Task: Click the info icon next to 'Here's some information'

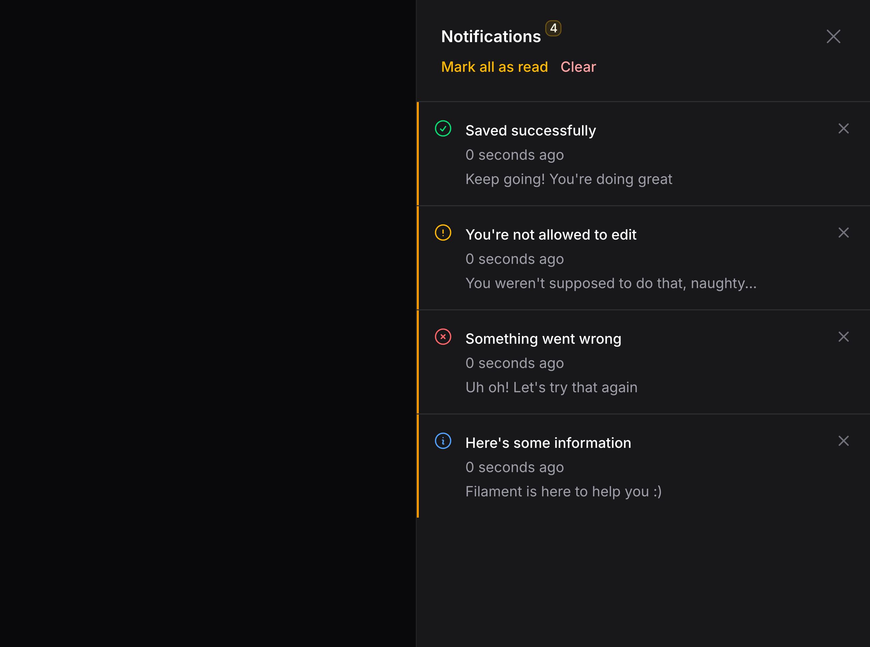Action: 443,441
